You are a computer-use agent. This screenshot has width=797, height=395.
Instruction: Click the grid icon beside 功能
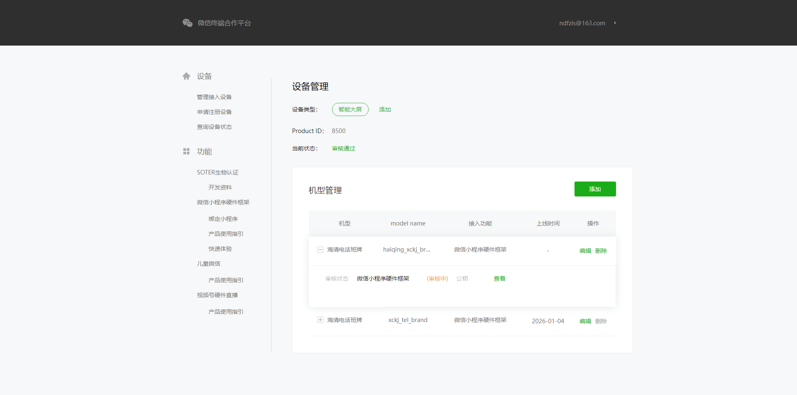click(x=186, y=151)
